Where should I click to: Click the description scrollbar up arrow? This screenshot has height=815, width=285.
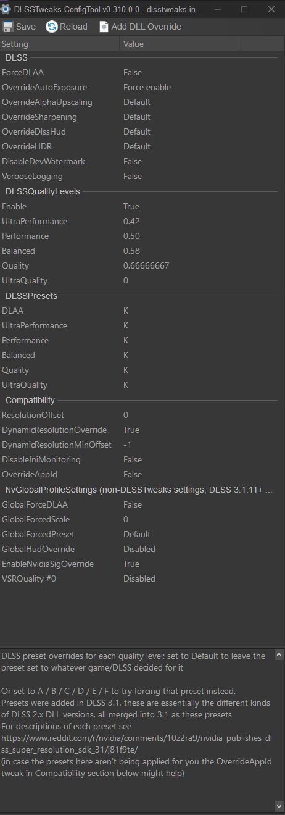(x=279, y=654)
